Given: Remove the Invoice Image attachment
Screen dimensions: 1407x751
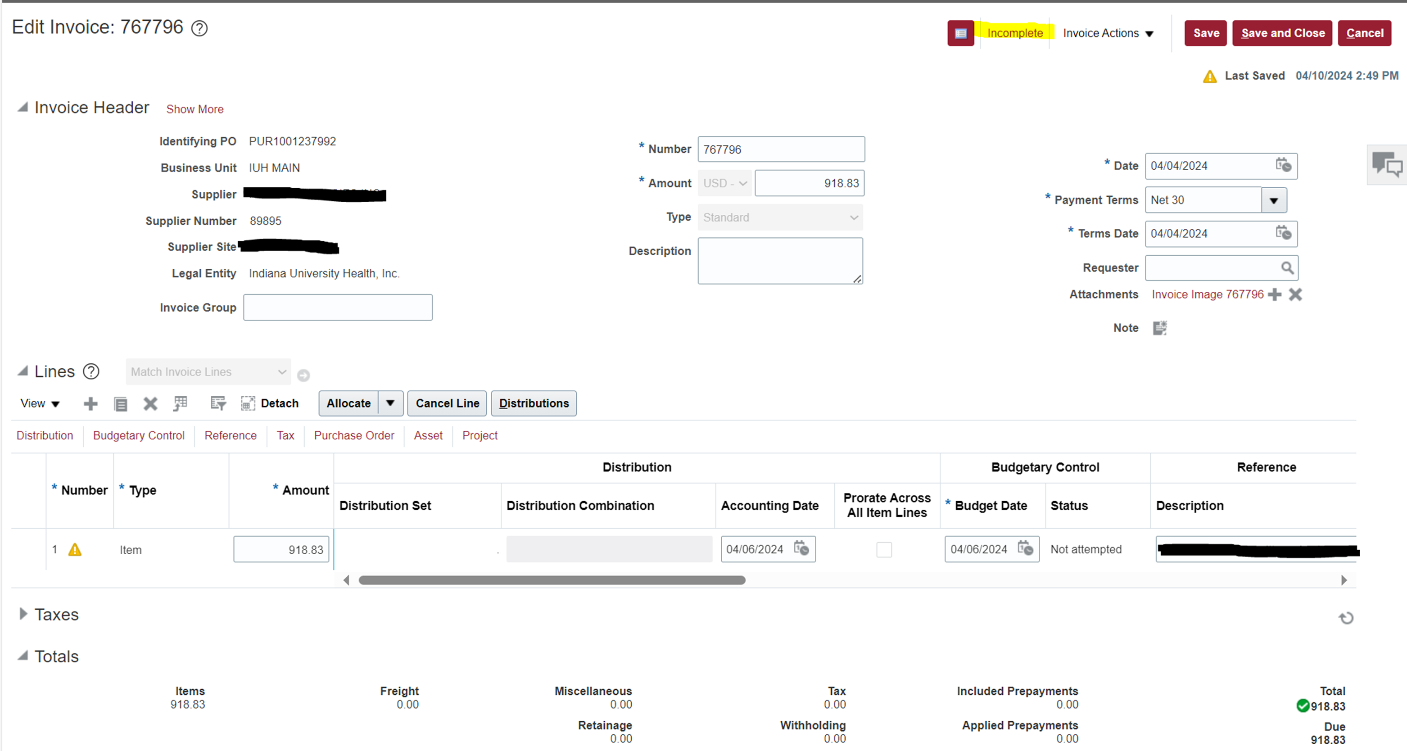Looking at the screenshot, I should 1295,294.
